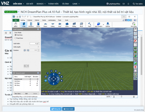Select the Windows tool
Image resolution: width=145 pixels, height=112 pixels.
(31, 25)
